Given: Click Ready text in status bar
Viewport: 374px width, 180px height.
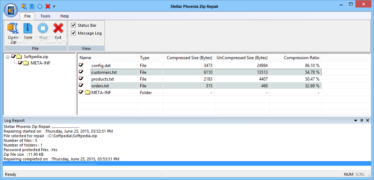Looking at the screenshot, I should point(10,174).
